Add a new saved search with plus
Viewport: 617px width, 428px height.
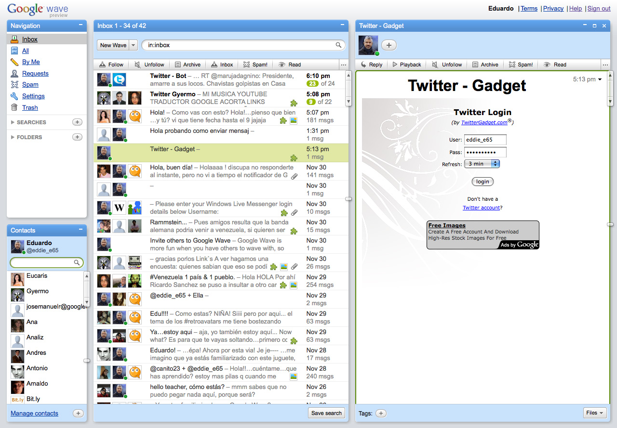pos(77,122)
